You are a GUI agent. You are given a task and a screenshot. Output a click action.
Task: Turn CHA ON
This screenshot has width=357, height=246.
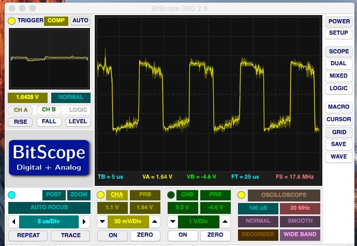[113, 236]
